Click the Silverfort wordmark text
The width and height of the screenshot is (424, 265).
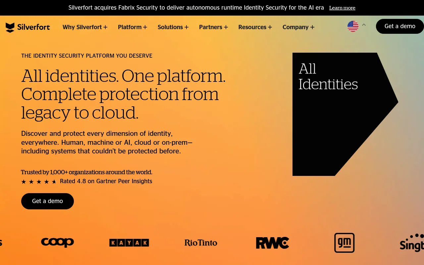(x=34, y=27)
